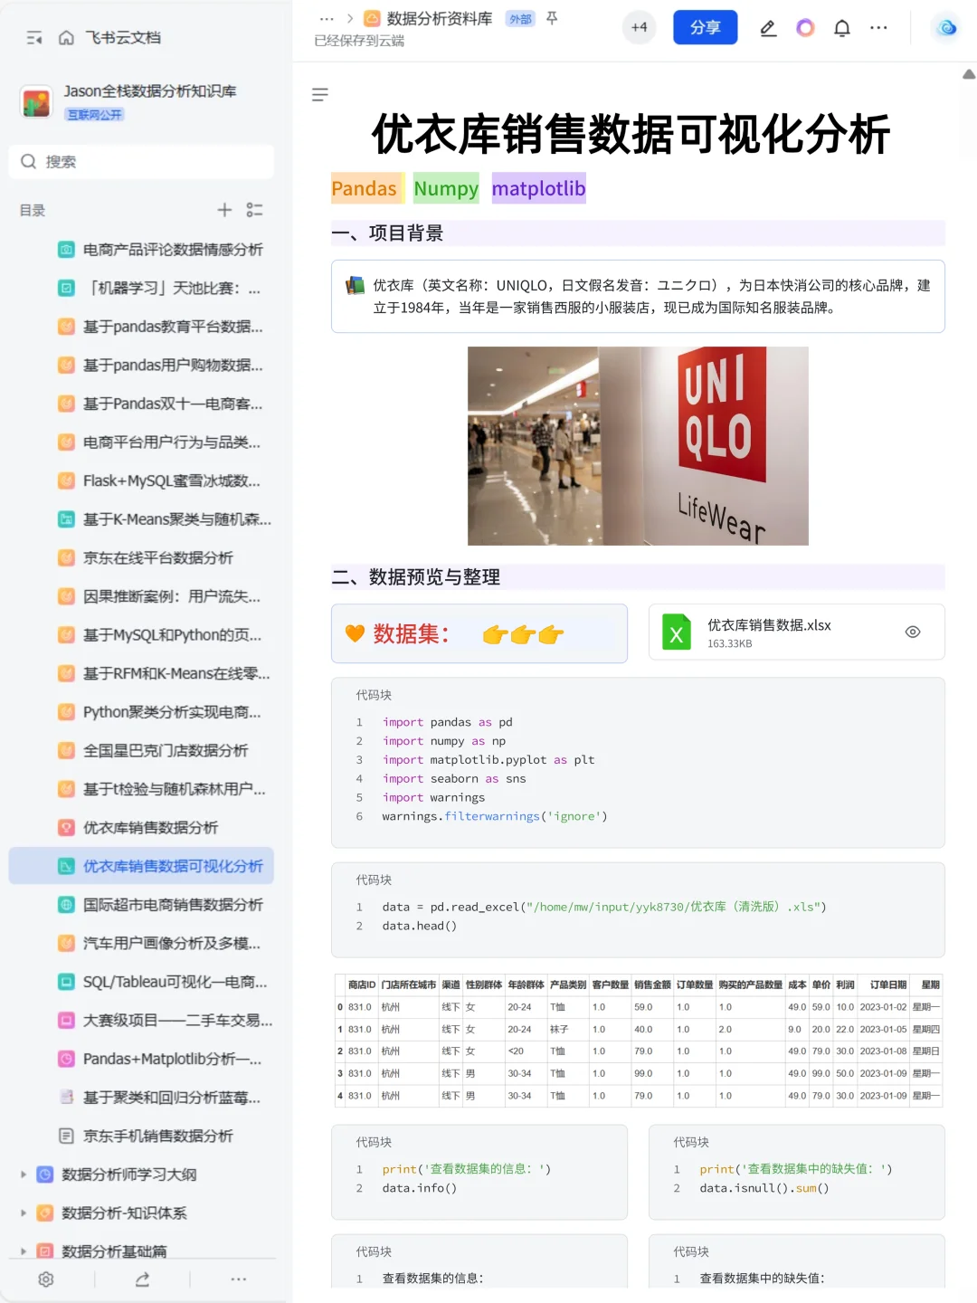Click the data.head() code line

coord(420,927)
